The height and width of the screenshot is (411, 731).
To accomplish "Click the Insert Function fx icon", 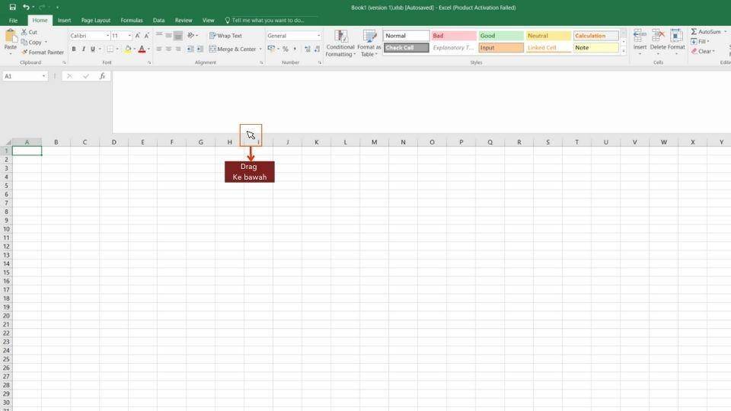I will click(x=102, y=76).
